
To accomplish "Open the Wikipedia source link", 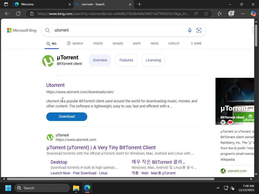I will tap(228, 160).
